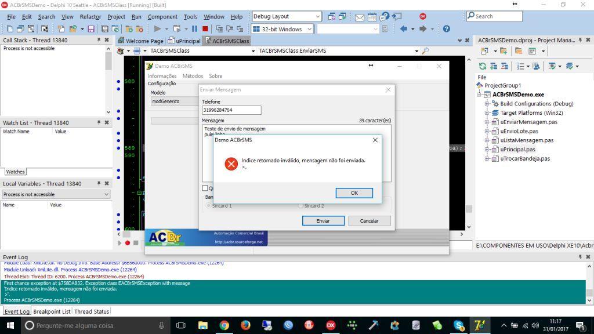Click the Save file floppy icon
This screenshot has height=334, width=594.
[x=91, y=29]
